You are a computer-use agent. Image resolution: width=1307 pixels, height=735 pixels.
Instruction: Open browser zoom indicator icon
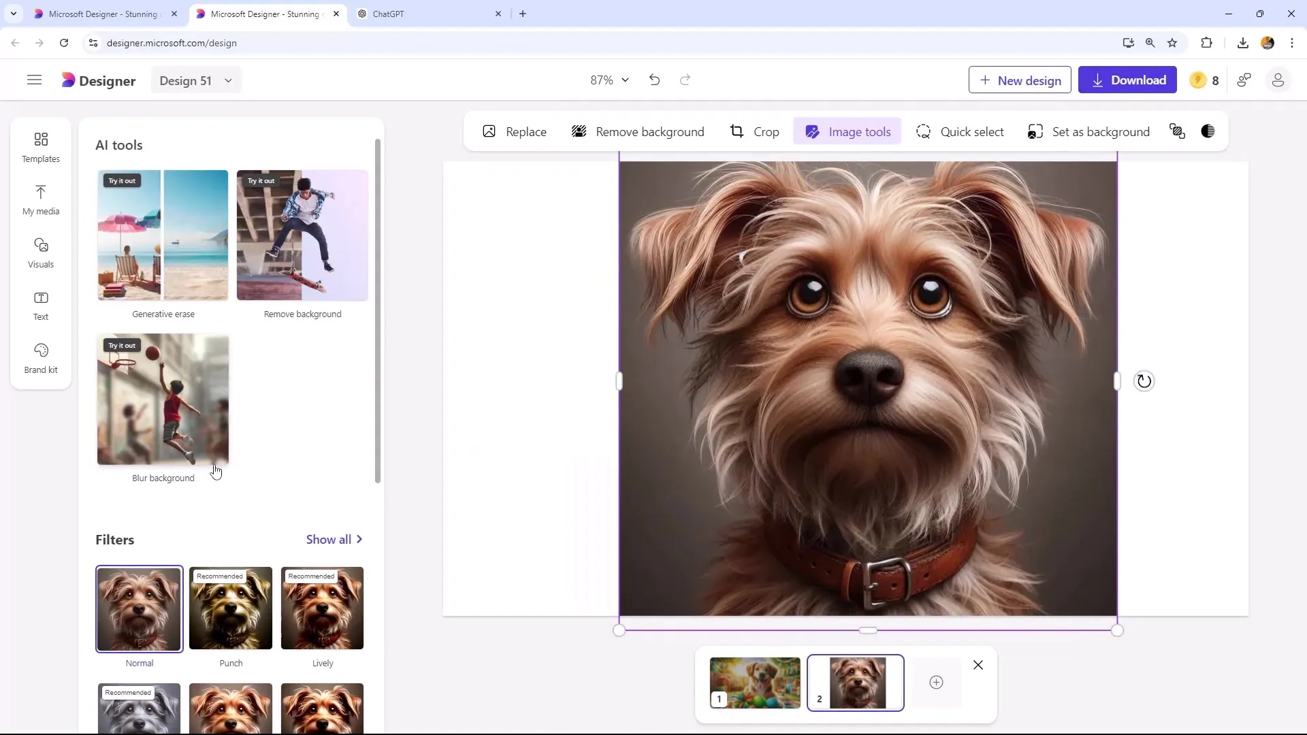pos(1150,43)
